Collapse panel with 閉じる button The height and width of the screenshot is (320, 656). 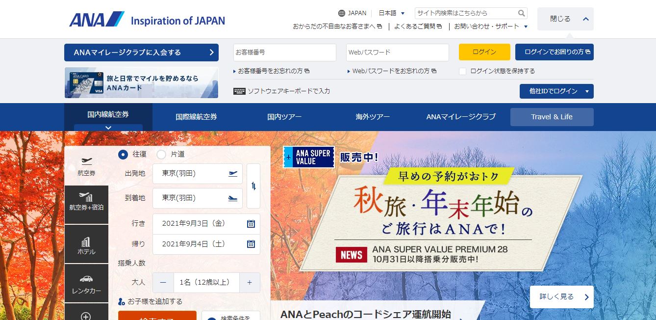click(565, 19)
